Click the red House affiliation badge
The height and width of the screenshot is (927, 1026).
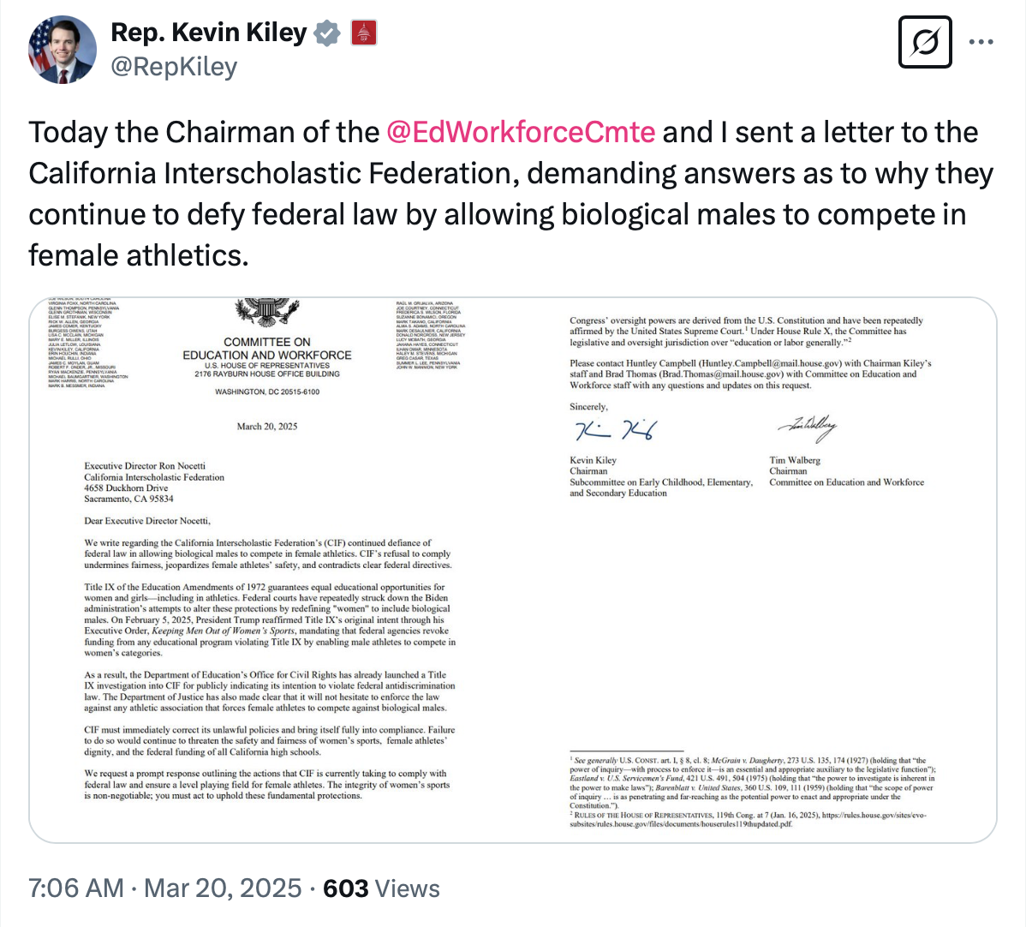[x=364, y=33]
